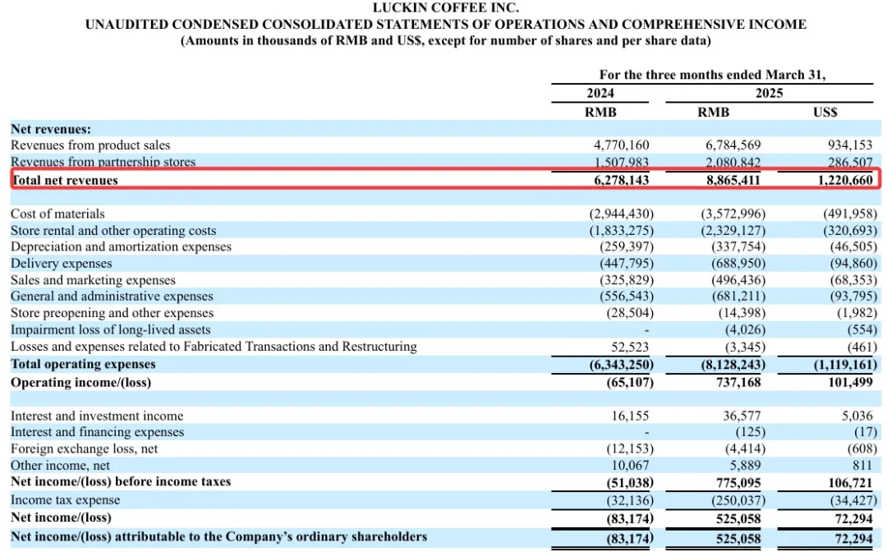Click "Store rental and other operating costs" label

click(x=113, y=231)
